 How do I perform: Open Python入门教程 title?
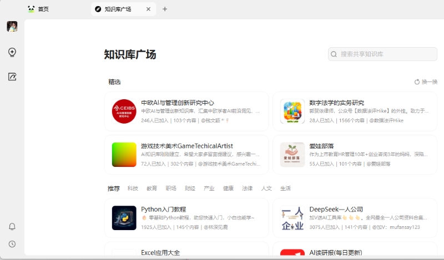(163, 210)
